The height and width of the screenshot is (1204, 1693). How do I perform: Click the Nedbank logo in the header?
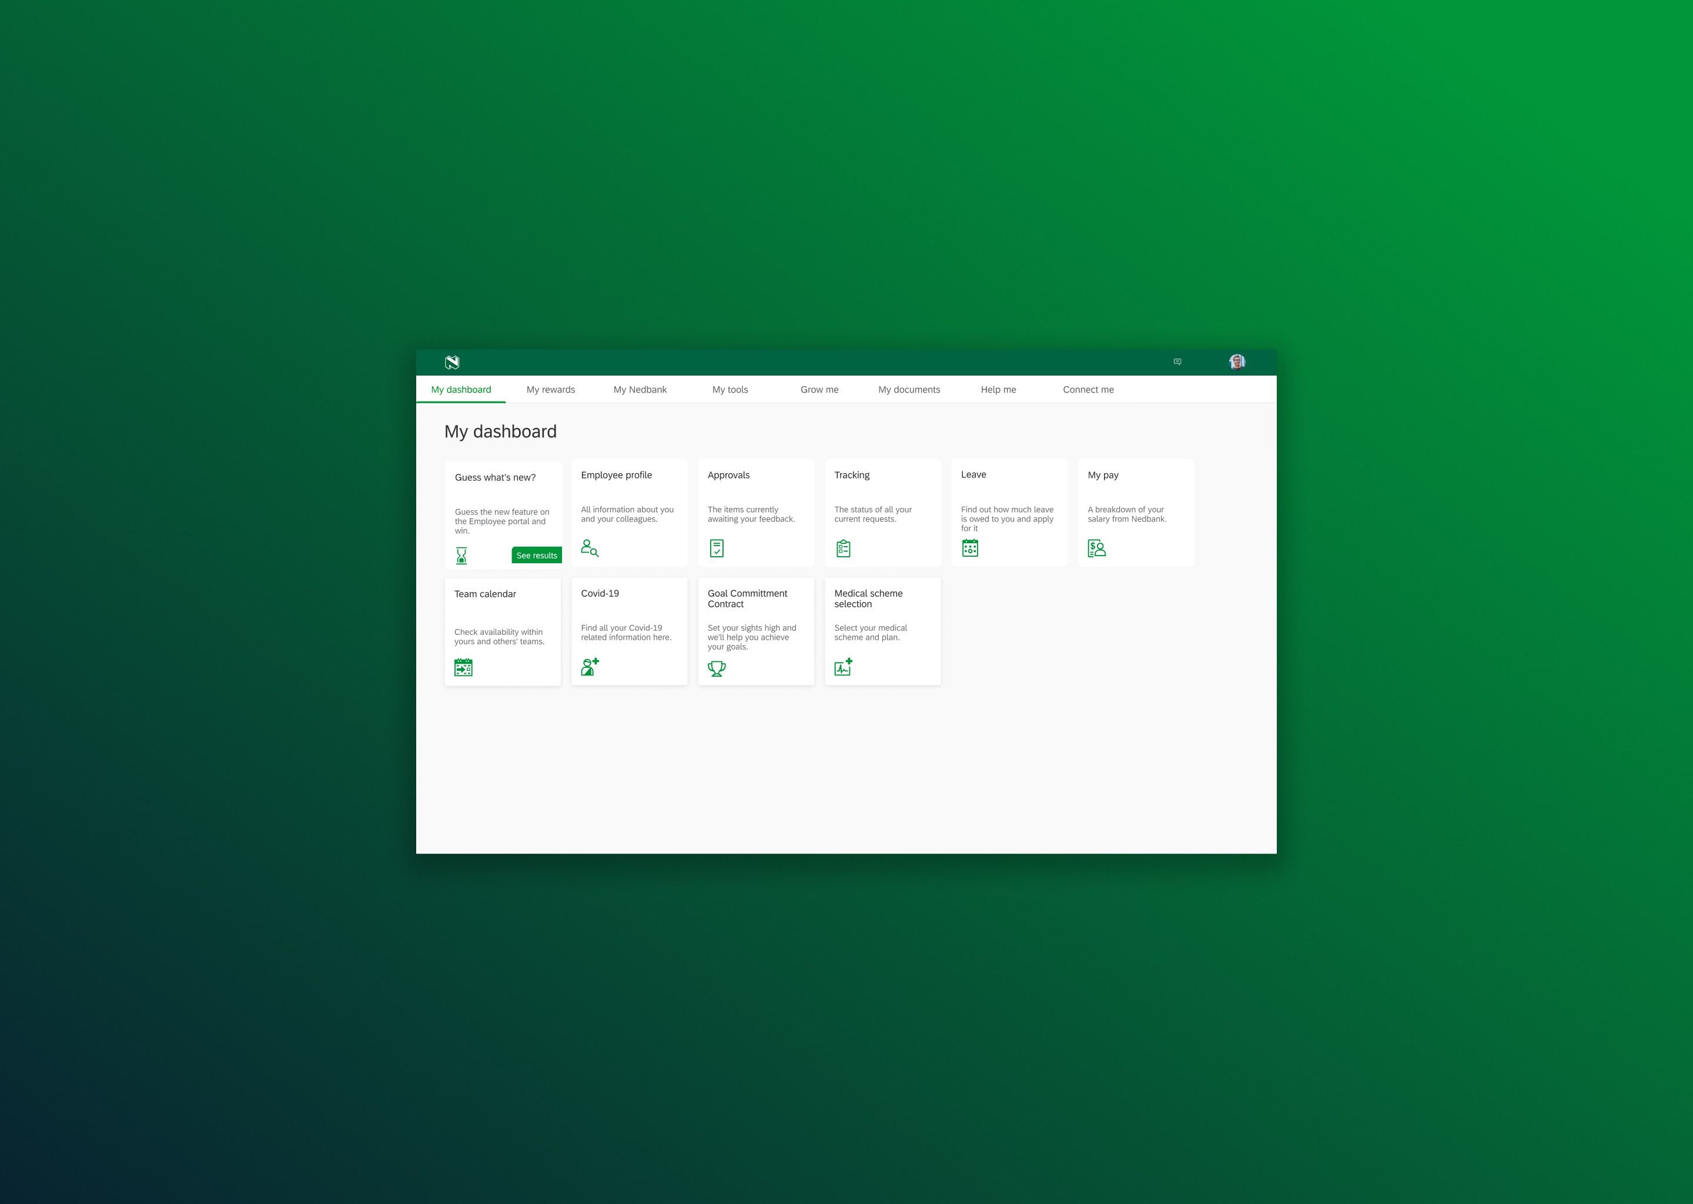(x=453, y=363)
